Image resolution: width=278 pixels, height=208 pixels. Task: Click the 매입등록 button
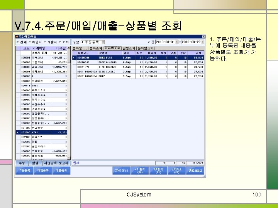43,171
